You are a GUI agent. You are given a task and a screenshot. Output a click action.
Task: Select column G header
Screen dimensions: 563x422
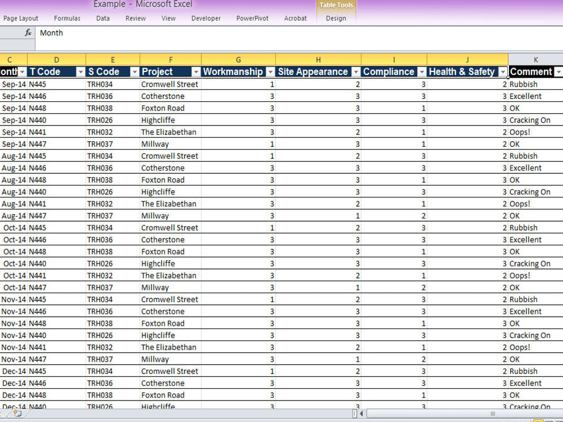click(x=238, y=60)
